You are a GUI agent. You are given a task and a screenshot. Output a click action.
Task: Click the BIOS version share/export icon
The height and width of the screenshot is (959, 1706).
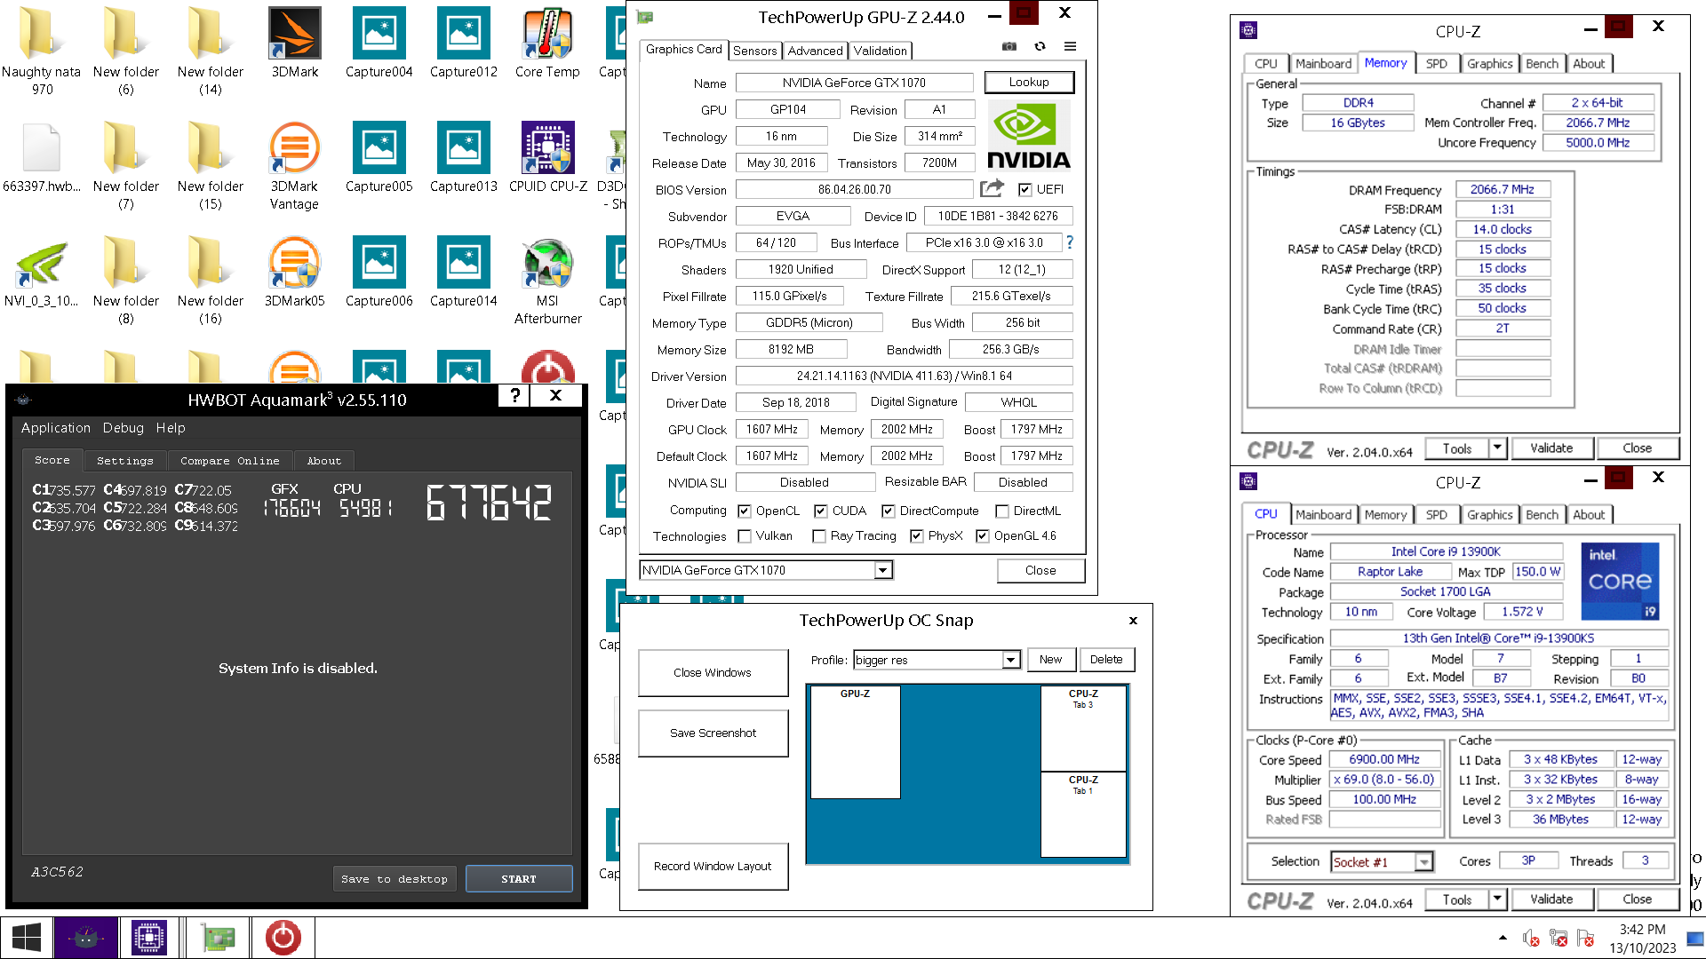coord(992,188)
